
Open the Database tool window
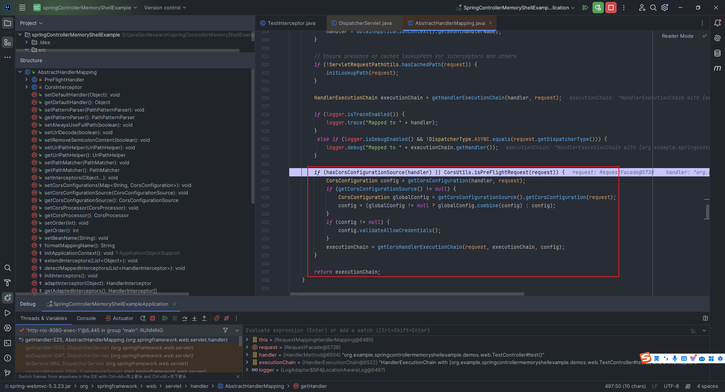coord(717,53)
